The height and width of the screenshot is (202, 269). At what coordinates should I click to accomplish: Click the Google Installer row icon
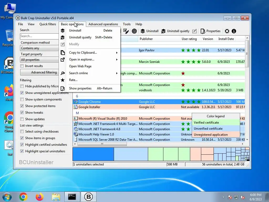(76, 107)
